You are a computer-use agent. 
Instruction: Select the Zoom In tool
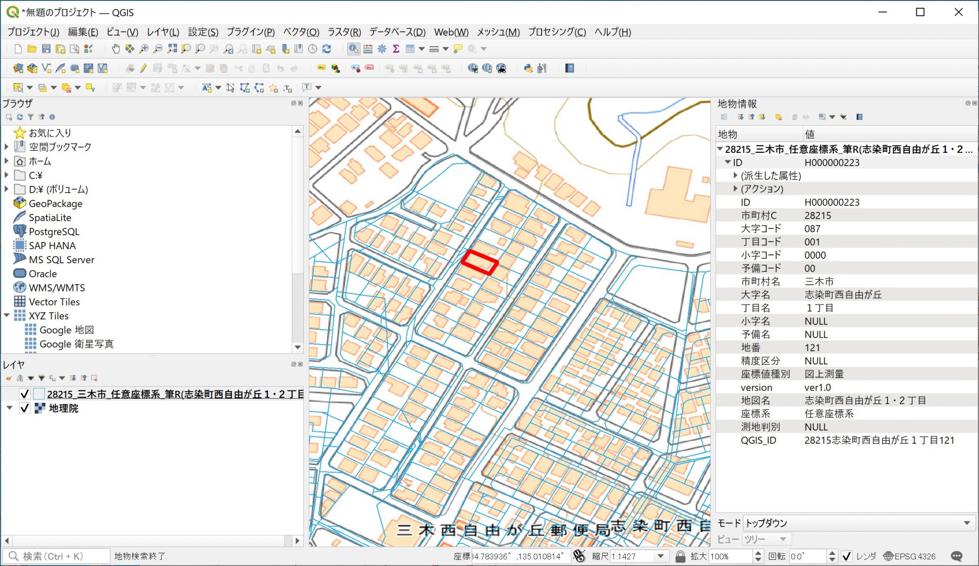click(x=144, y=49)
